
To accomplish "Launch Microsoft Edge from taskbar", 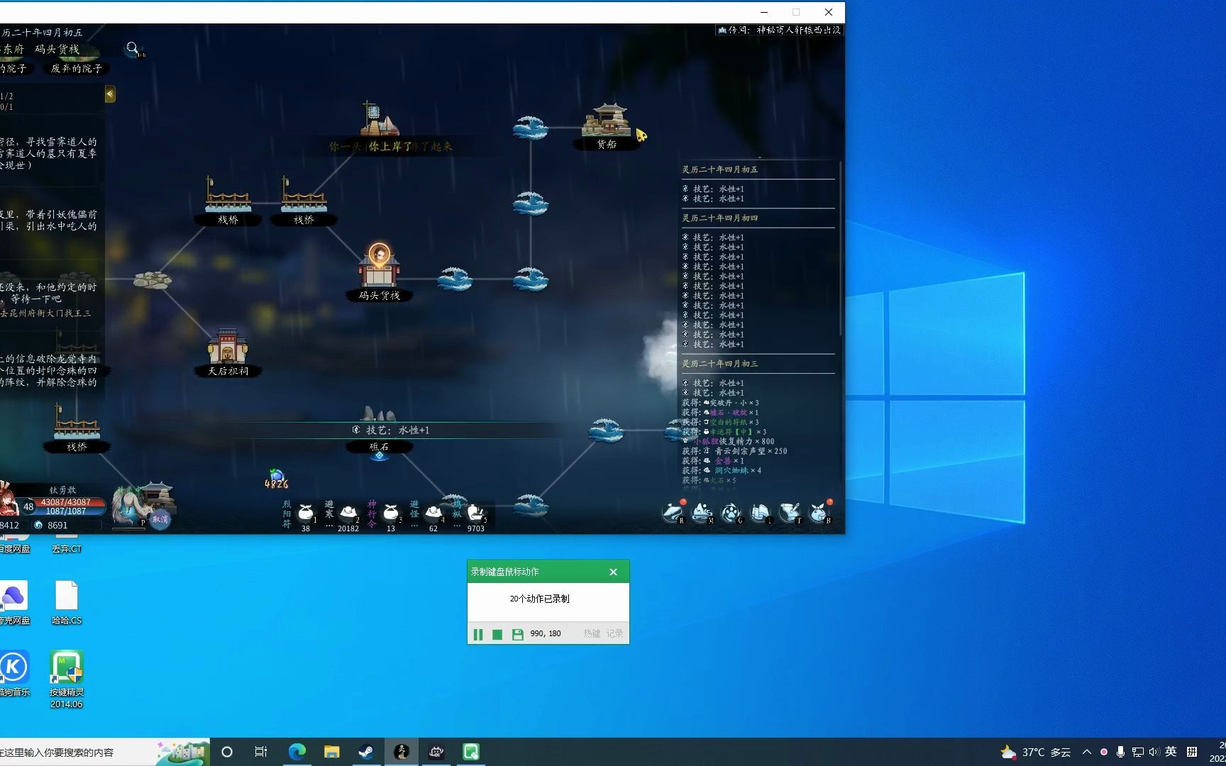I will [x=297, y=752].
